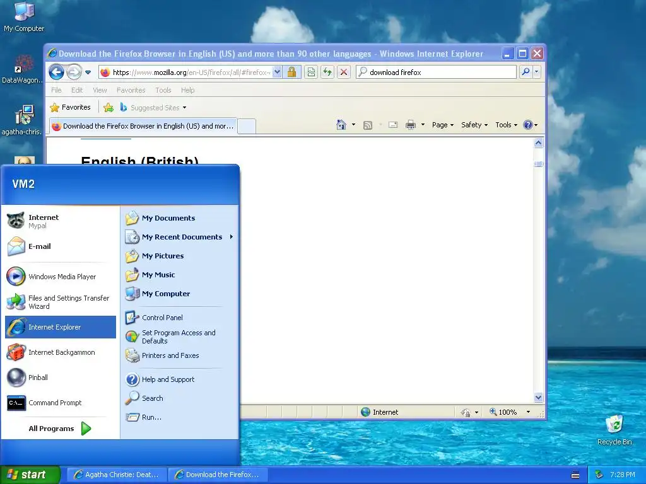The height and width of the screenshot is (484, 646).
Task: Click the search magnifier button in IE
Action: (x=526, y=72)
